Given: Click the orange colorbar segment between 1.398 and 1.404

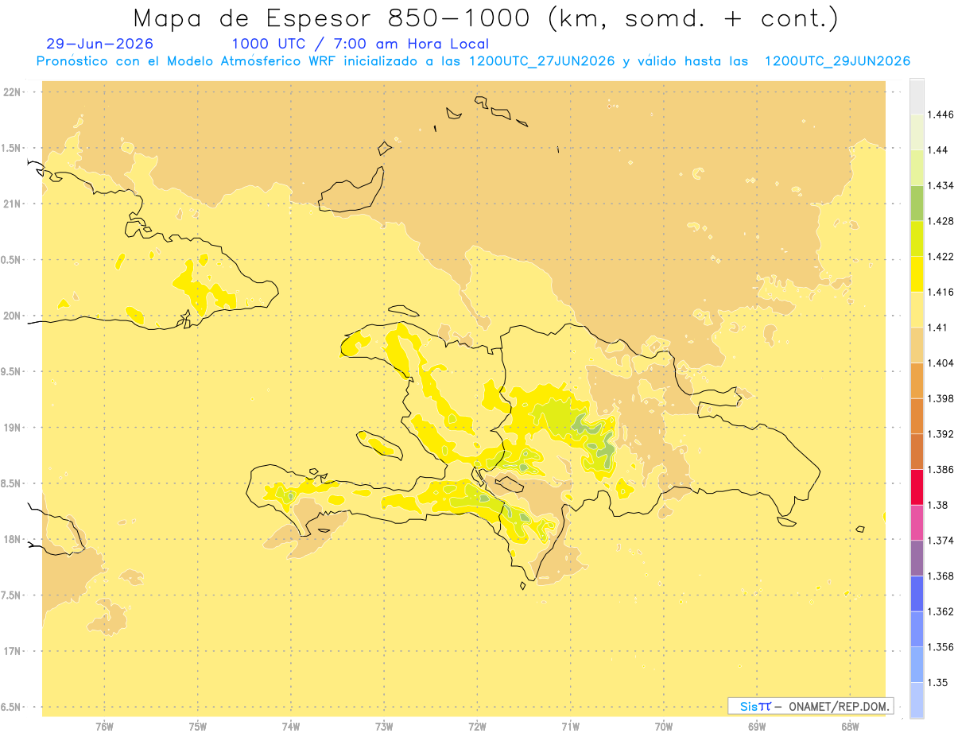Looking at the screenshot, I should pyautogui.click(x=917, y=380).
